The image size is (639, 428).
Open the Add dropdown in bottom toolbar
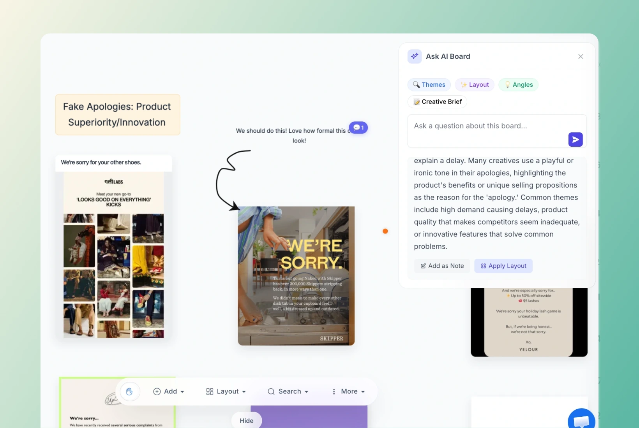(168, 391)
